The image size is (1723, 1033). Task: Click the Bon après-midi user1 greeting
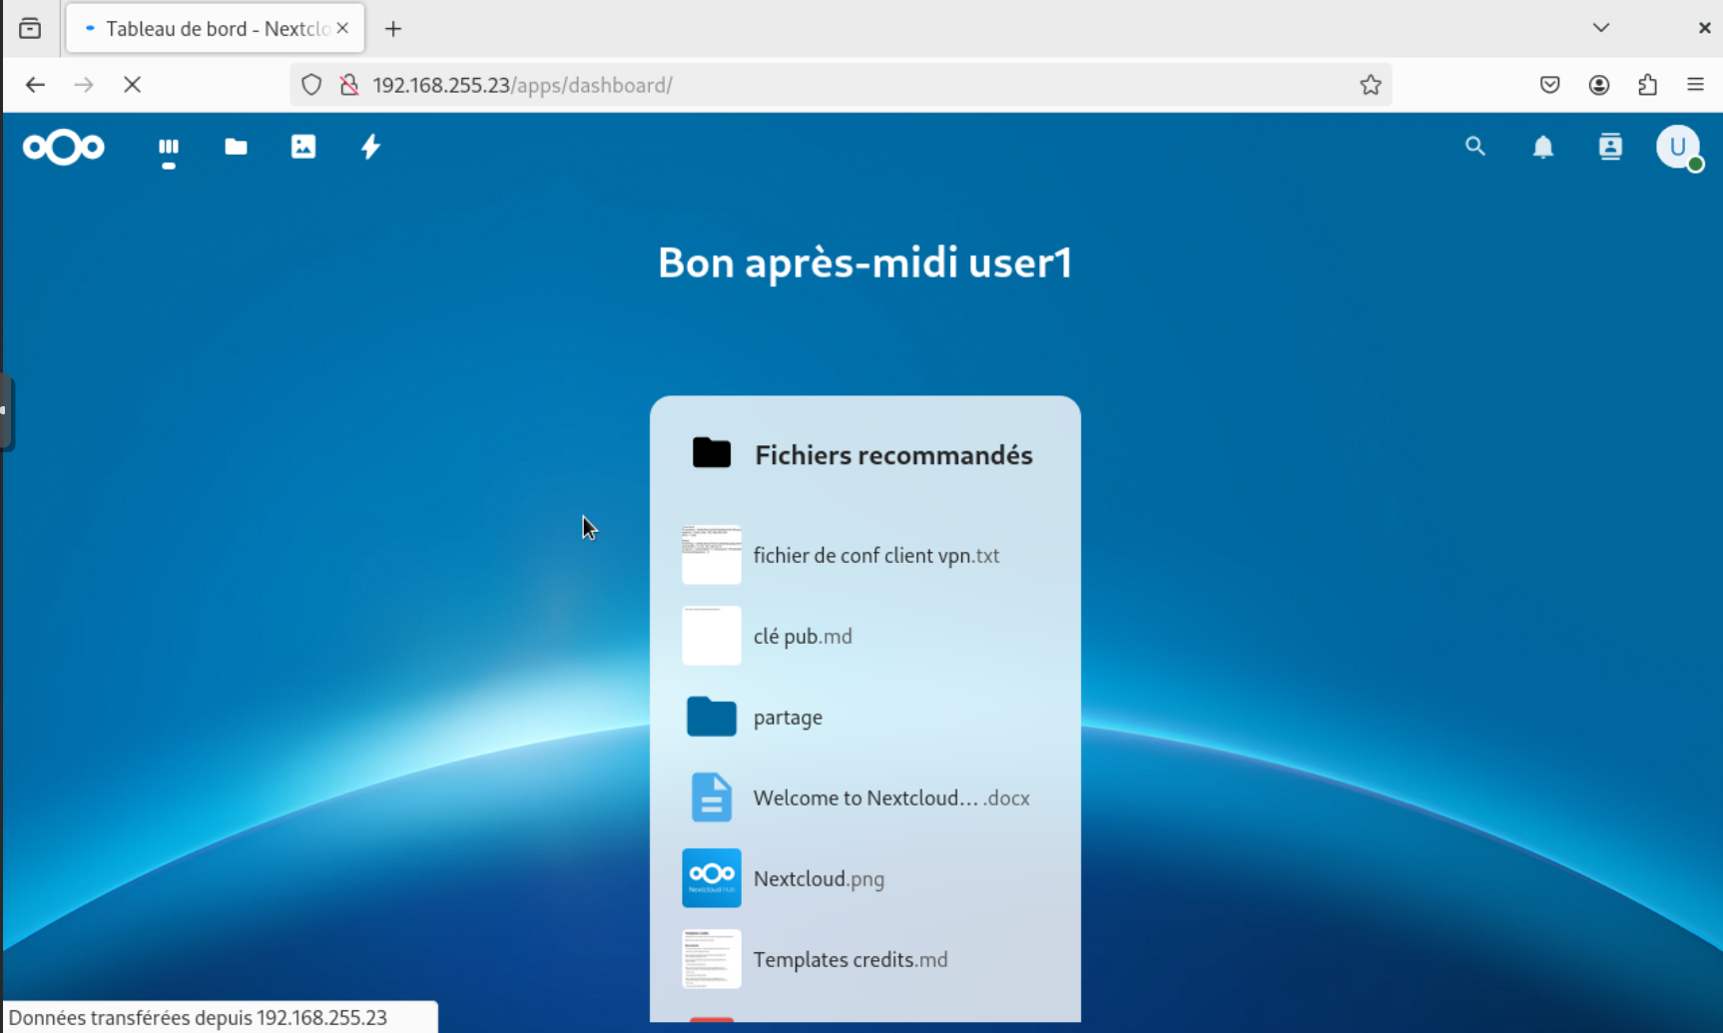(x=864, y=263)
